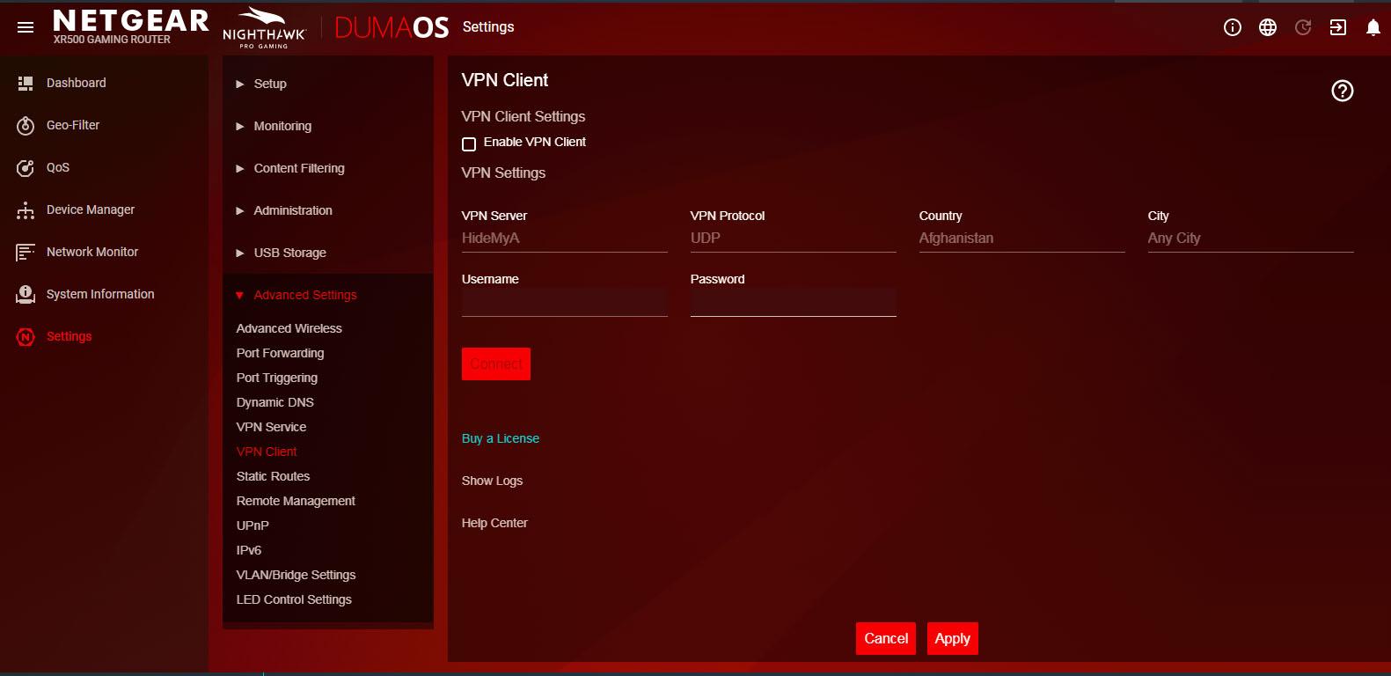
Task: Click the Cancel button
Action: 886,639
